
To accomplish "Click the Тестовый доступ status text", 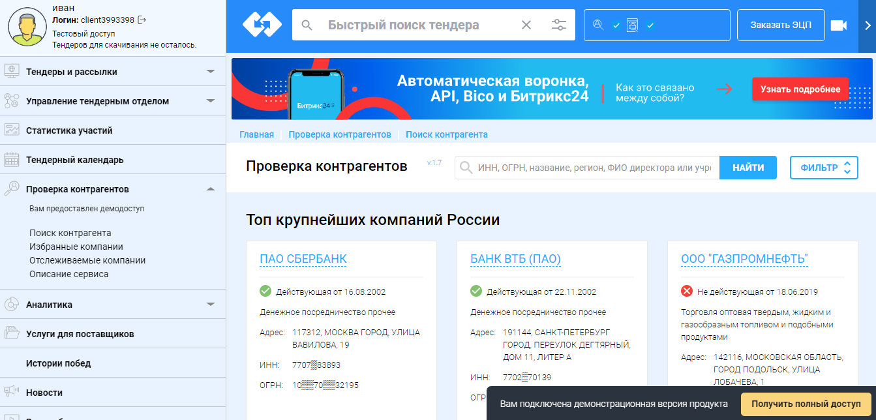I will tap(83, 33).
